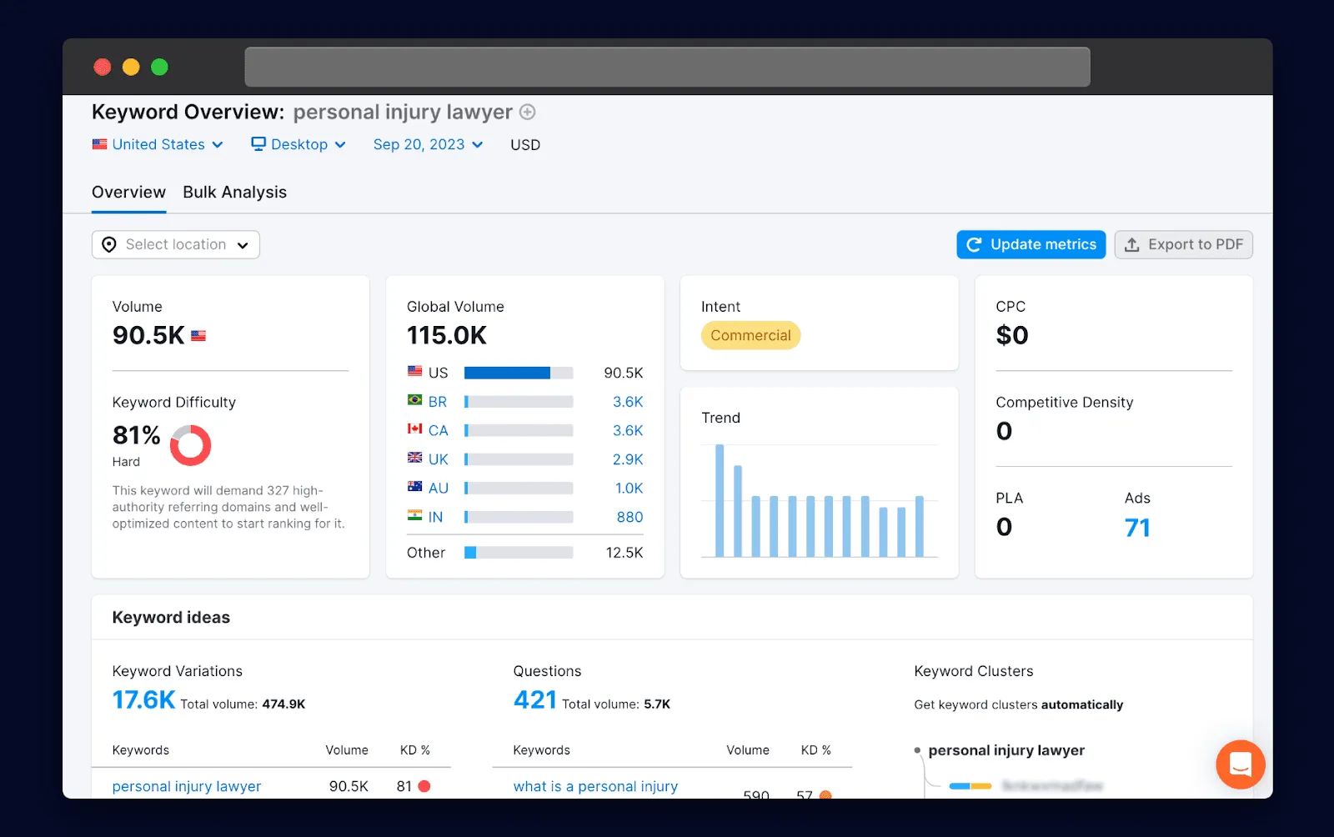
Task: Click the plus icon beside keyword title
Action: (528, 112)
